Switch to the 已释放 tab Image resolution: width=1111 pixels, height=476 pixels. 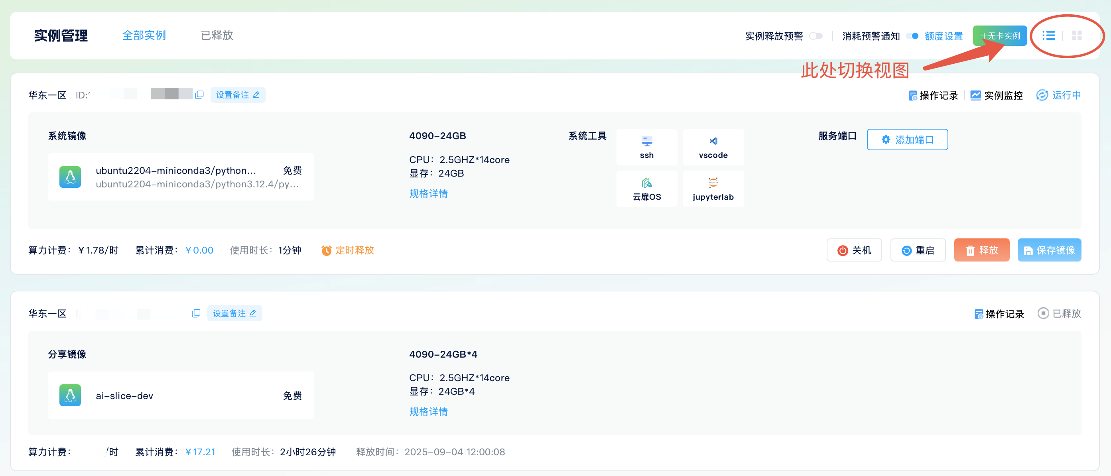[x=217, y=35]
